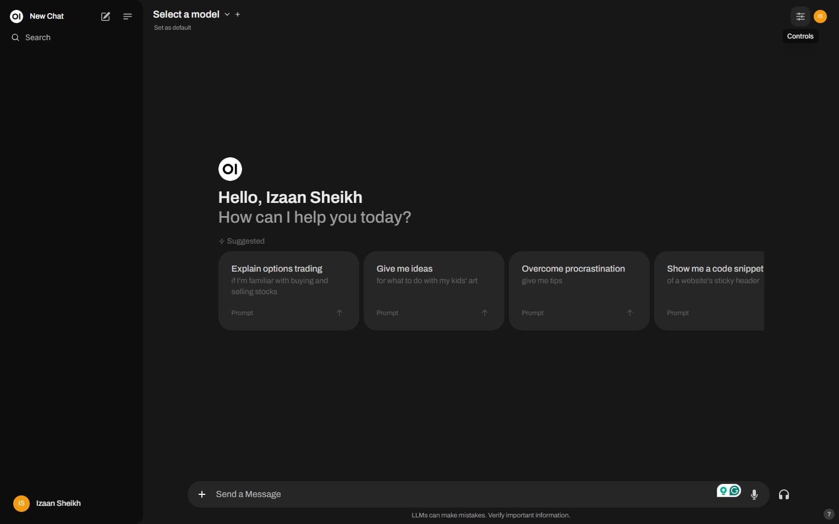839x524 pixels.
Task: Click the New Chat sidebar label
Action: tap(47, 16)
